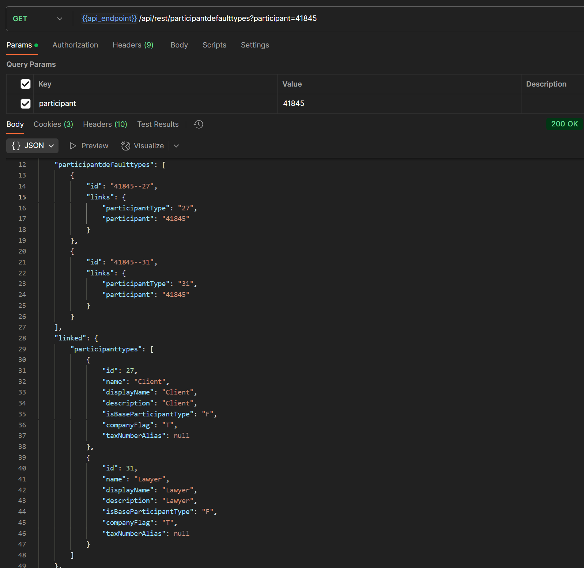Image resolution: width=584 pixels, height=568 pixels.
Task: Click the {{api_endpoint}} variable in URL
Action: click(109, 18)
